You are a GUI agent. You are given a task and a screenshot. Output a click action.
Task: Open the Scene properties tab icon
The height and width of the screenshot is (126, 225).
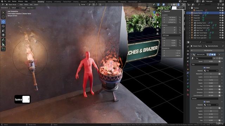tap(188, 61)
